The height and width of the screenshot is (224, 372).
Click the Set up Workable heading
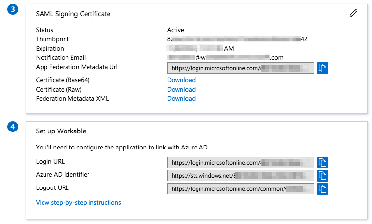coord(61,131)
